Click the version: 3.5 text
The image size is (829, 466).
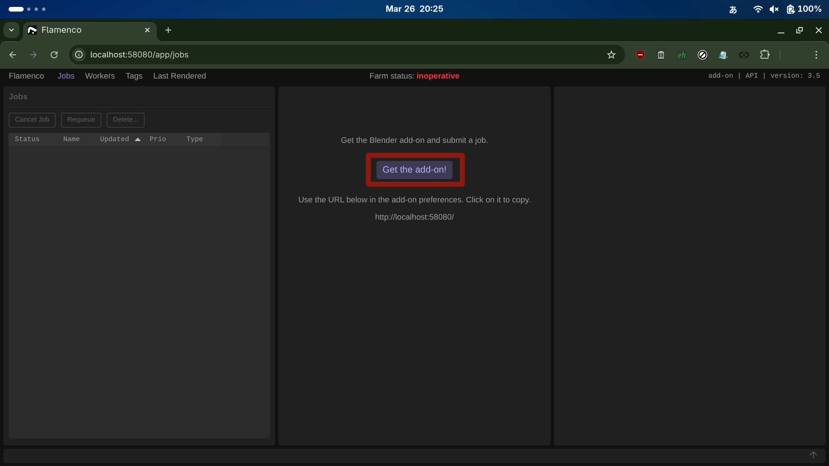tap(795, 76)
